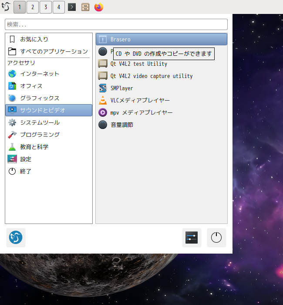Launch mpv メディアプレイヤー

click(x=162, y=112)
